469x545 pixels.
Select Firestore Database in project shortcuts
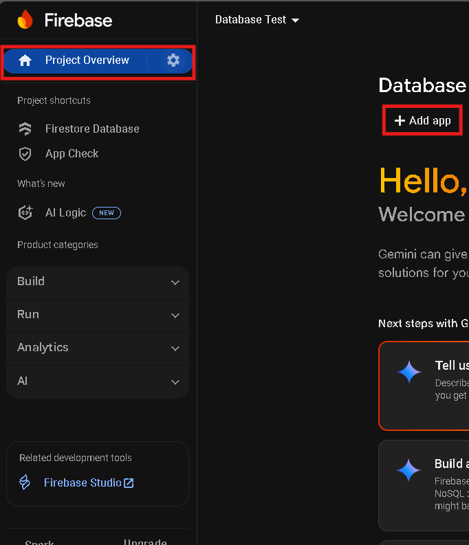pyautogui.click(x=92, y=129)
